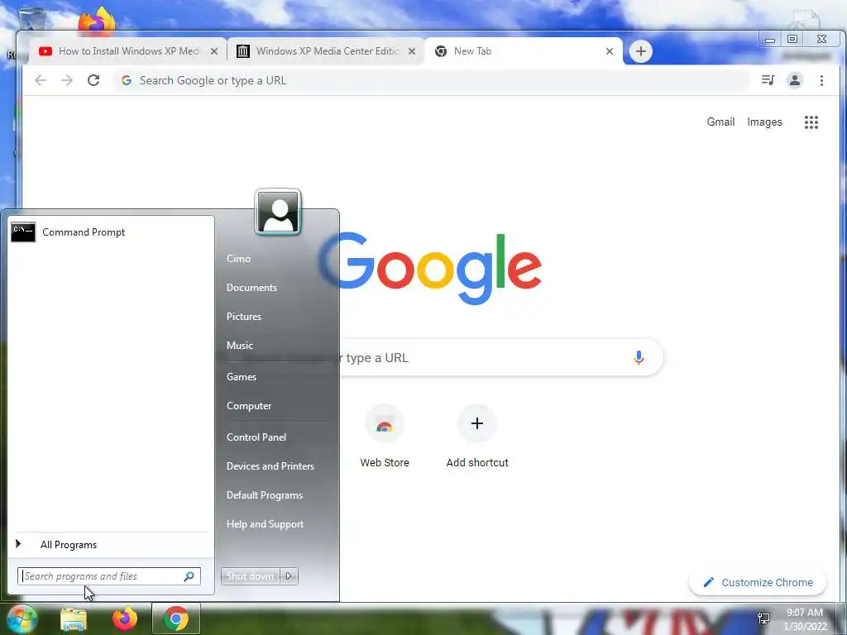Open Pictures from Start menu

[x=244, y=317]
